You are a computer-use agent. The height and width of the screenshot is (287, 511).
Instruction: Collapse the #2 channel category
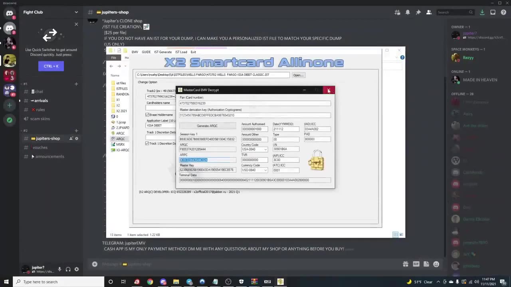coord(25,131)
